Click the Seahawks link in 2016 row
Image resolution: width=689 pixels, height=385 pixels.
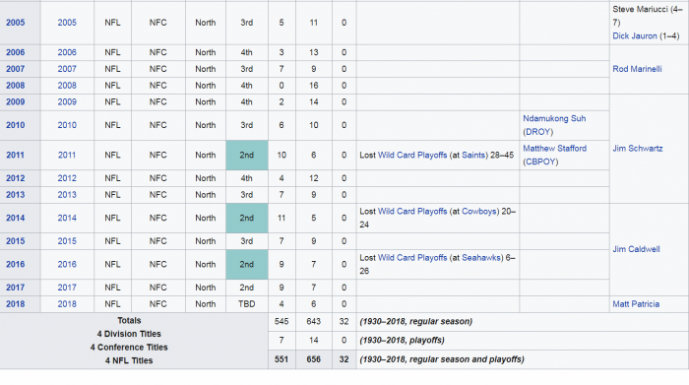[480, 258]
